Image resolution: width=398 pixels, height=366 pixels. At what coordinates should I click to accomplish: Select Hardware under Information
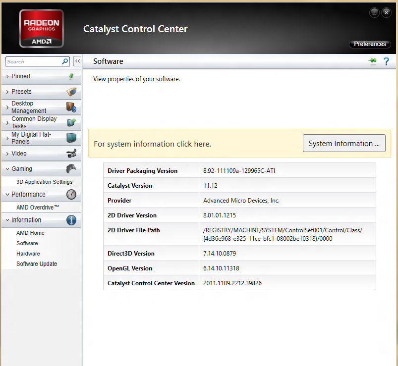(28, 254)
